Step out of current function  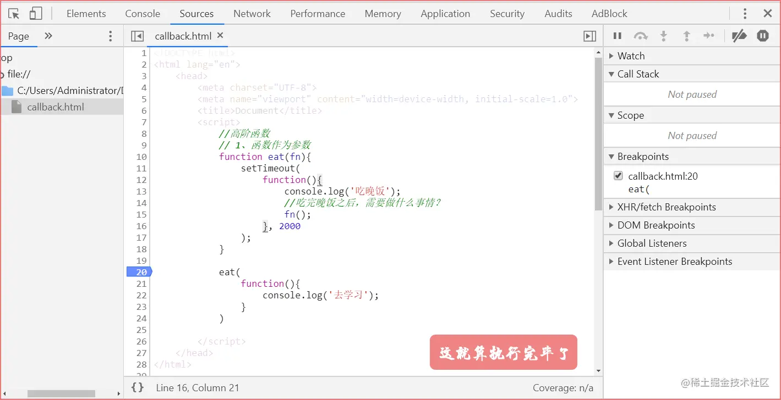[x=686, y=36]
